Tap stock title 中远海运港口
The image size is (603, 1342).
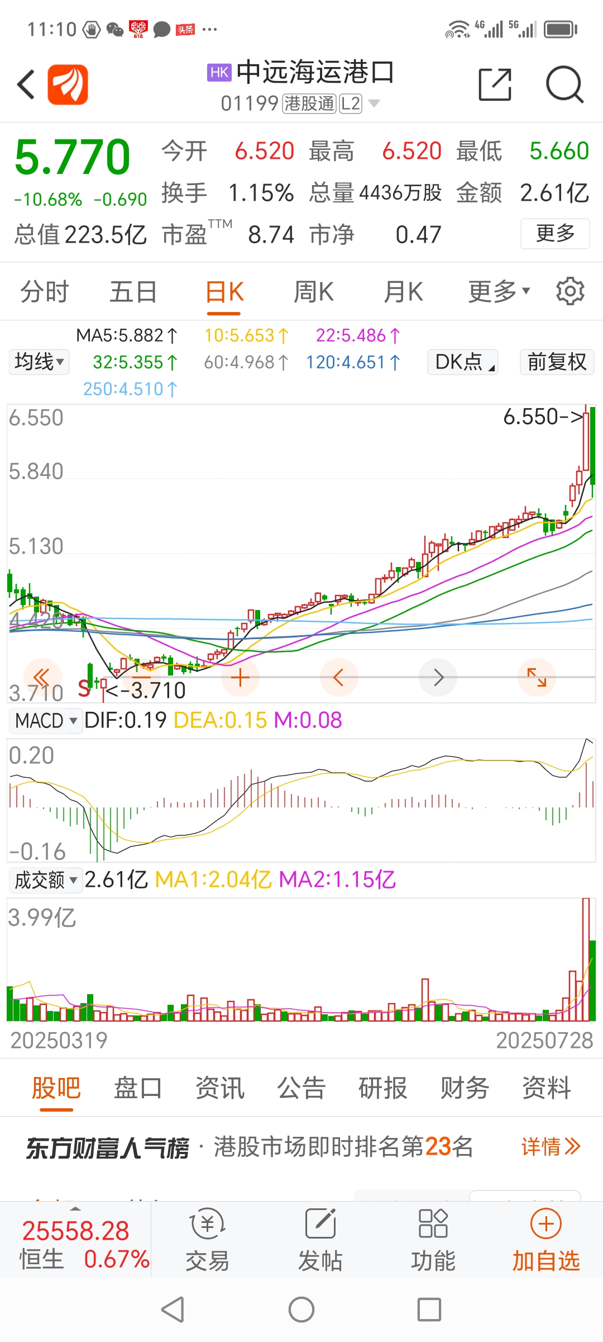pos(315,73)
